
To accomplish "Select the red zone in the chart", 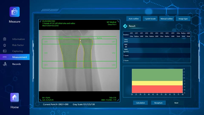I will coord(157,89).
